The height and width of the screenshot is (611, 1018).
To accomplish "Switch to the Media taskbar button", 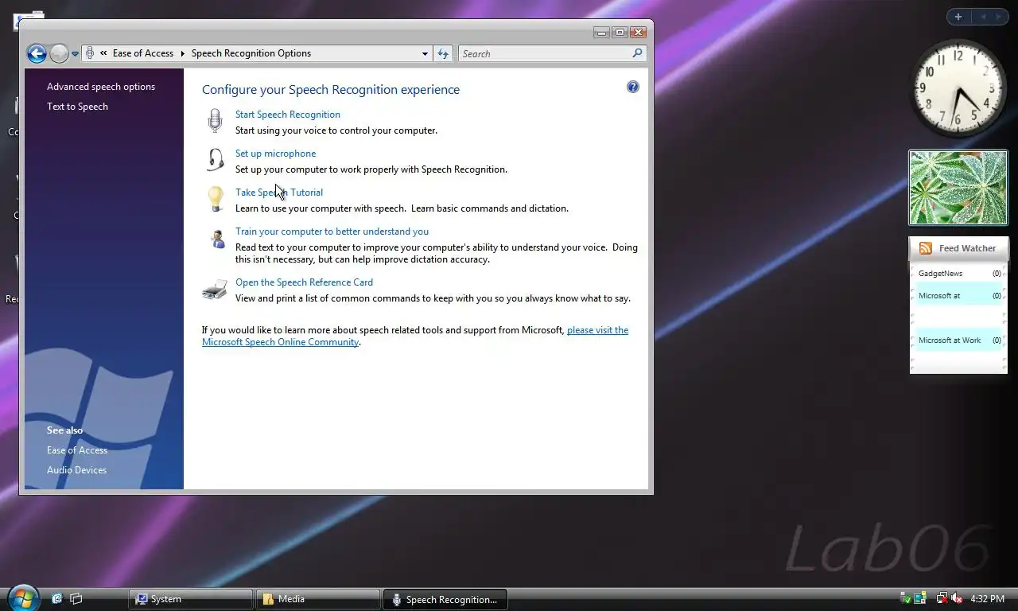I will [x=318, y=599].
